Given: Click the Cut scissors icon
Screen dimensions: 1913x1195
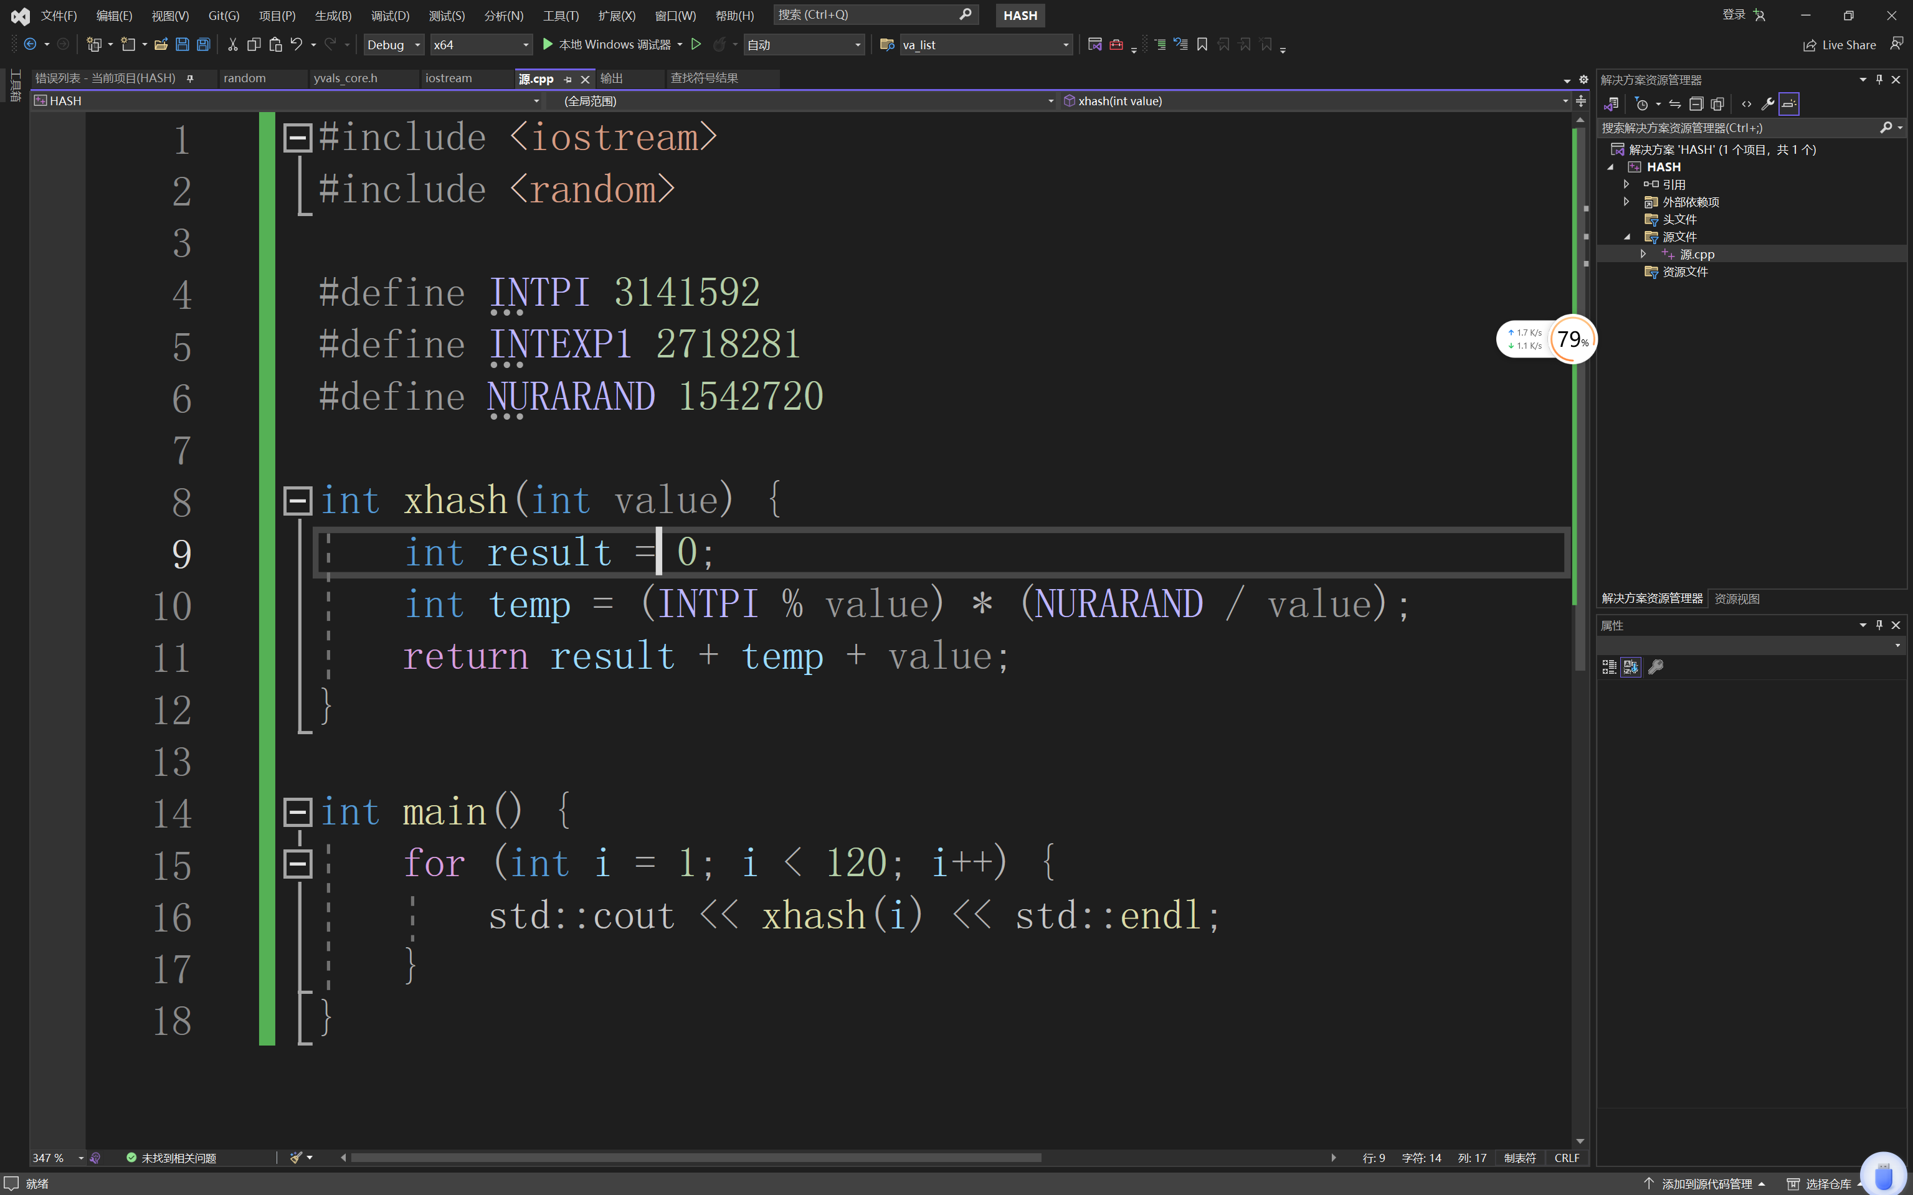Looking at the screenshot, I should pos(232,45).
